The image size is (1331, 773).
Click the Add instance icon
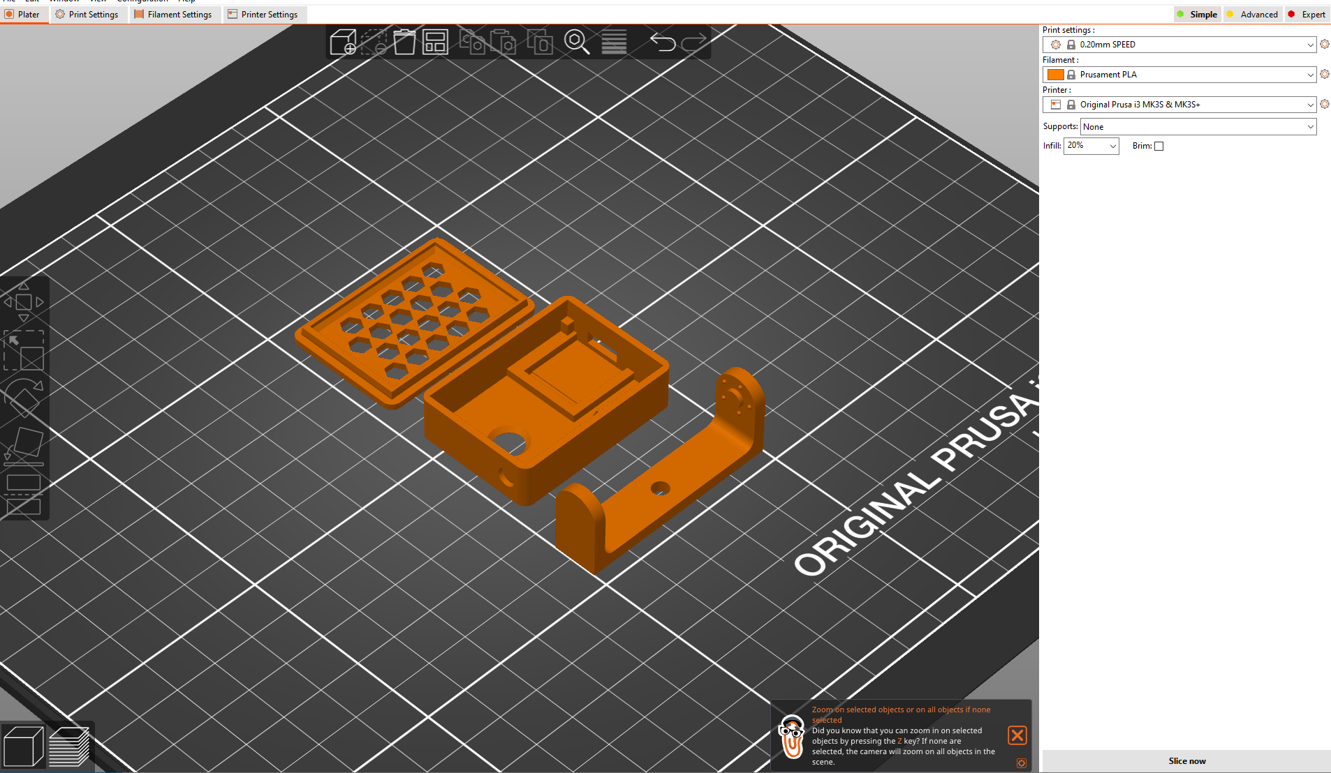pos(539,42)
